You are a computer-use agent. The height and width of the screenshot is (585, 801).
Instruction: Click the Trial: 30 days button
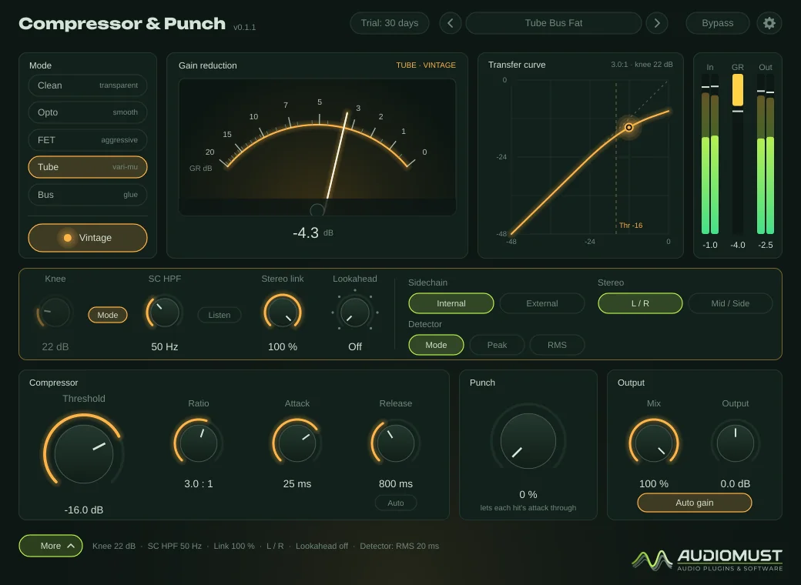[x=389, y=23]
